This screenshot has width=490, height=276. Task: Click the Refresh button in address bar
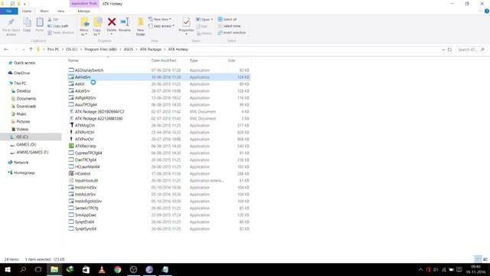449,49
